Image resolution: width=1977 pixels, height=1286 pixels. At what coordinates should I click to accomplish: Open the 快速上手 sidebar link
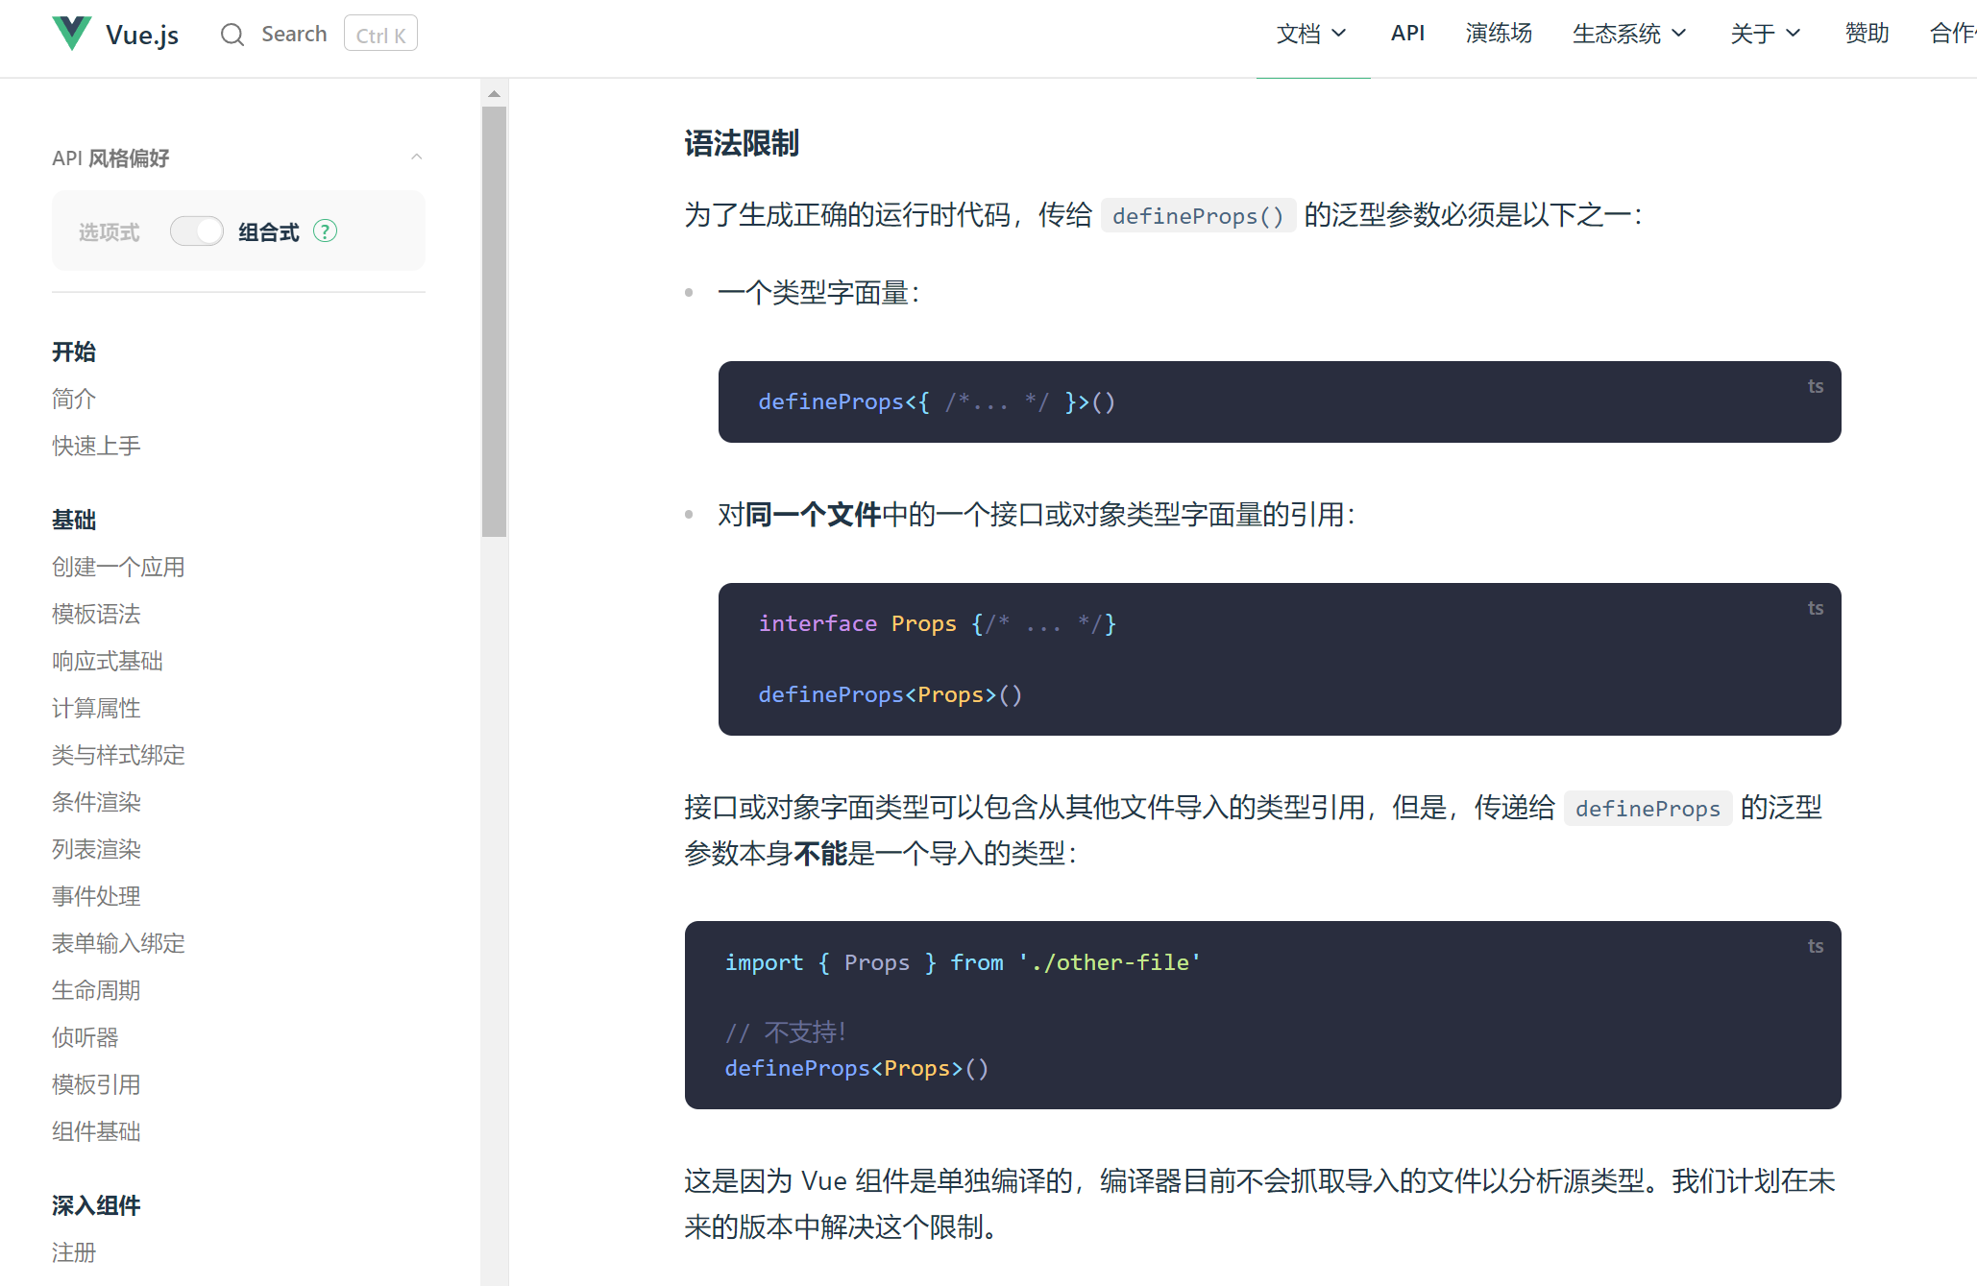tap(96, 446)
